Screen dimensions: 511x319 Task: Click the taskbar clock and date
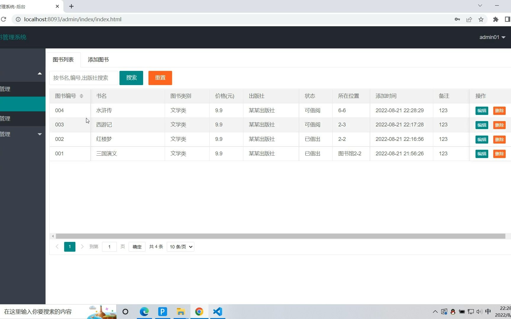click(x=503, y=312)
